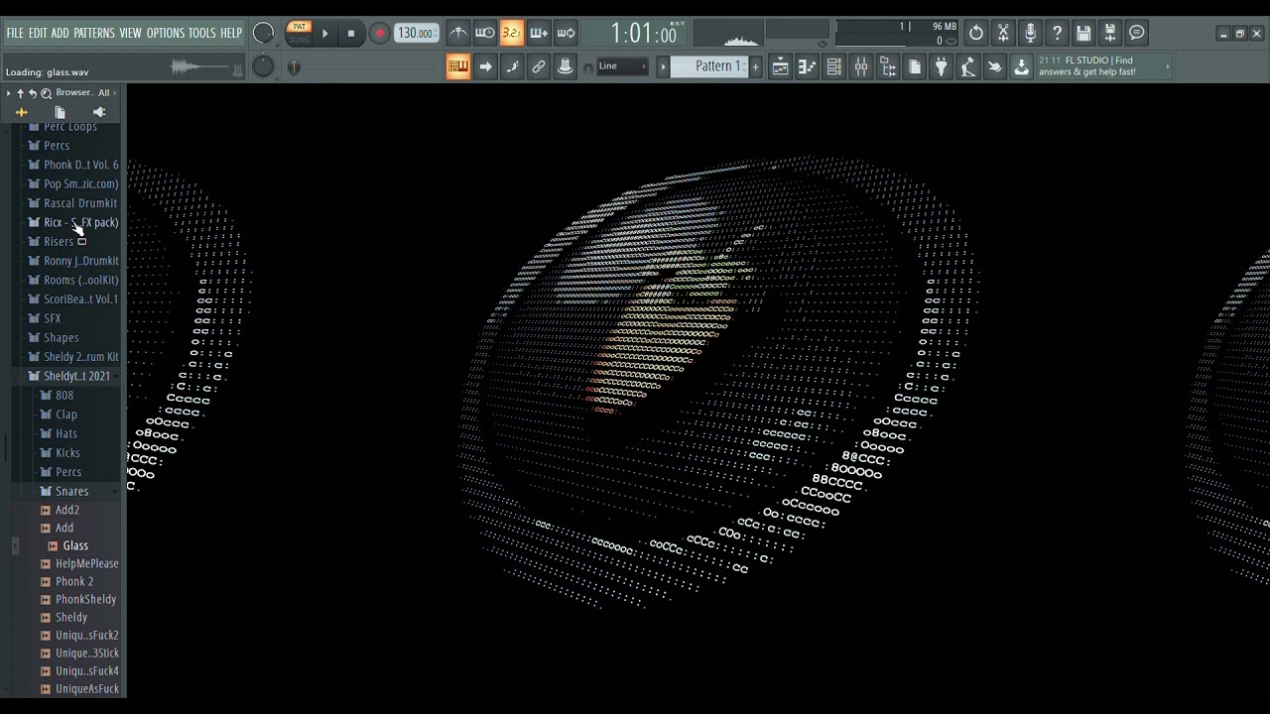The height and width of the screenshot is (714, 1270).
Task: Open the Playlist view icon
Action: [x=781, y=66]
